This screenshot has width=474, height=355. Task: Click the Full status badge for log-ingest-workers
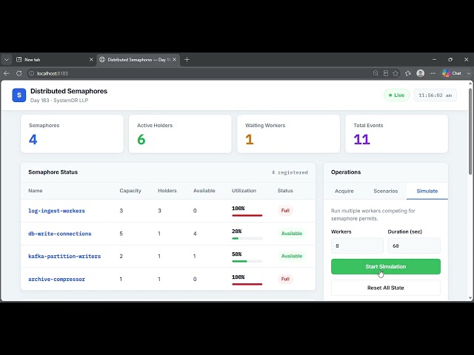click(285, 210)
